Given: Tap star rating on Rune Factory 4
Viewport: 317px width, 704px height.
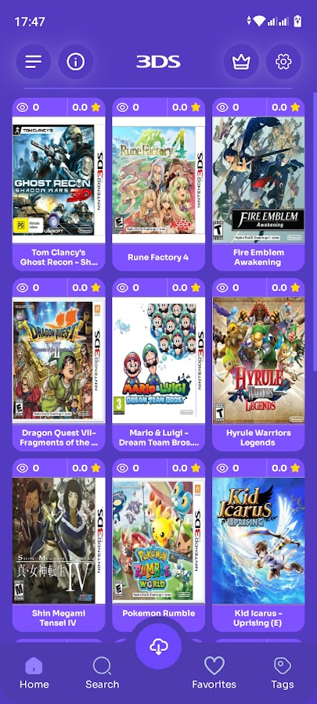Looking at the screenshot, I should pos(196,107).
